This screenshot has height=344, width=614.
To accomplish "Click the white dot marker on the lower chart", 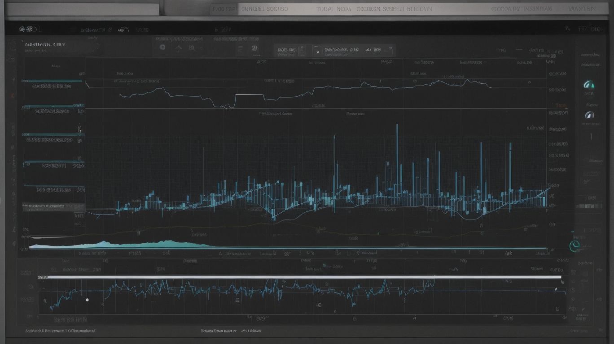I will tap(87, 300).
